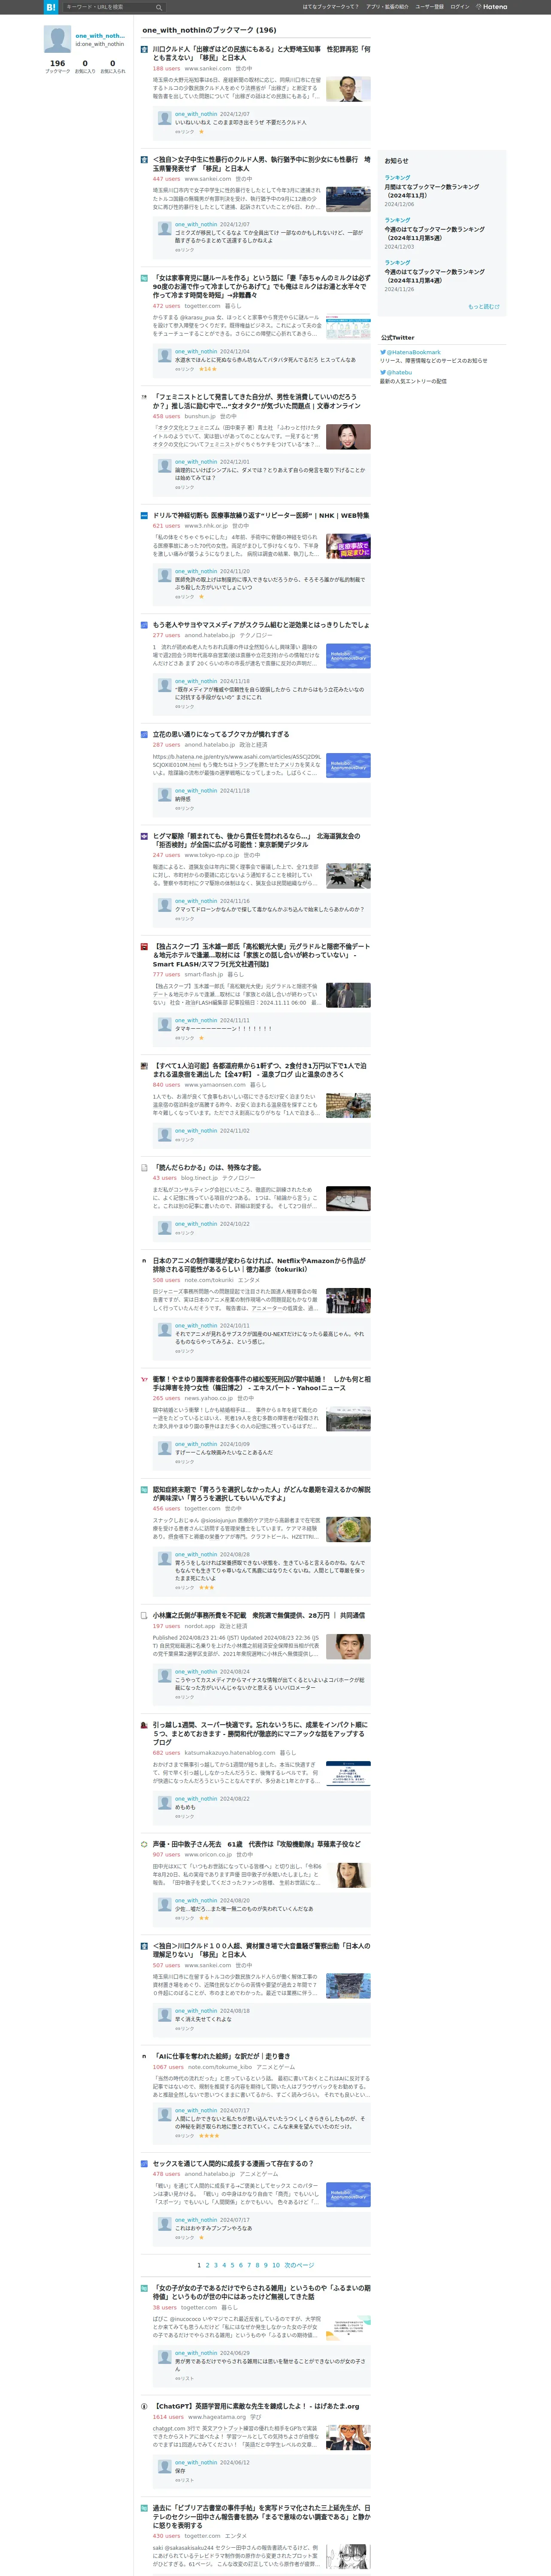Open the ログイン header link
The width and height of the screenshot is (551, 2576).
point(459,7)
